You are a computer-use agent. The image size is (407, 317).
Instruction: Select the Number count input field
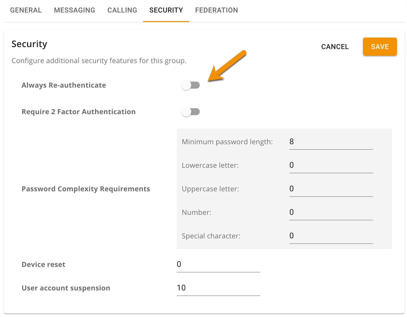click(x=331, y=213)
